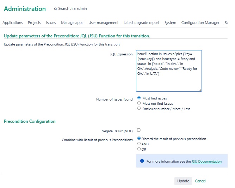
Task: Open the Projects admin tab
Action: click(x=34, y=23)
